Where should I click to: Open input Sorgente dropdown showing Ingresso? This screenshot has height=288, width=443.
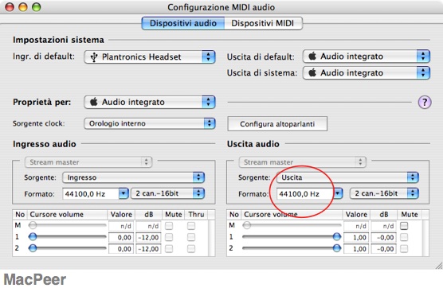click(134, 177)
